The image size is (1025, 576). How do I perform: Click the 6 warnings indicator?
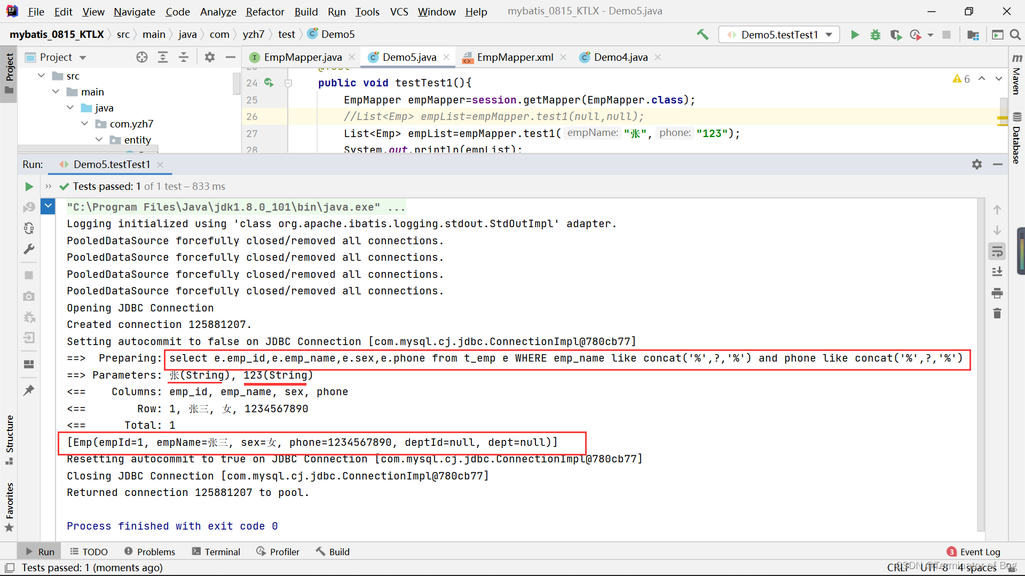961,79
